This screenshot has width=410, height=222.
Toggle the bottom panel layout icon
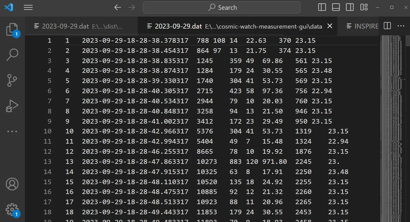coord(336,7)
